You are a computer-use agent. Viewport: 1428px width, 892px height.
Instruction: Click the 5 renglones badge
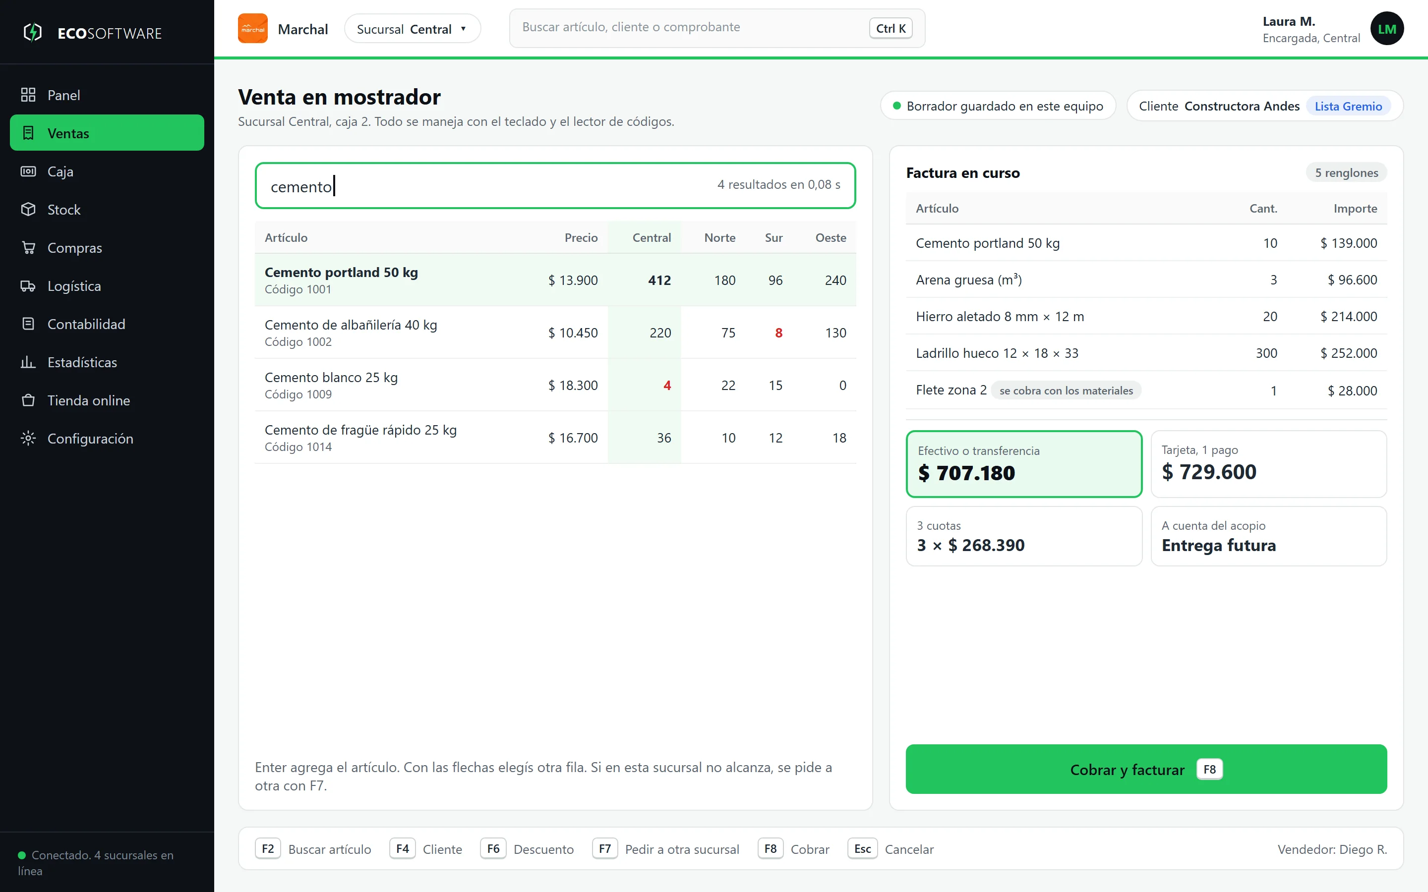tap(1346, 172)
